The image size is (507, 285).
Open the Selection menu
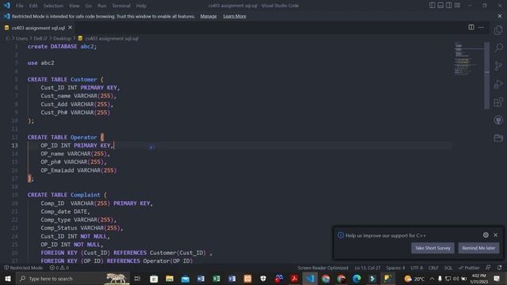53,6
